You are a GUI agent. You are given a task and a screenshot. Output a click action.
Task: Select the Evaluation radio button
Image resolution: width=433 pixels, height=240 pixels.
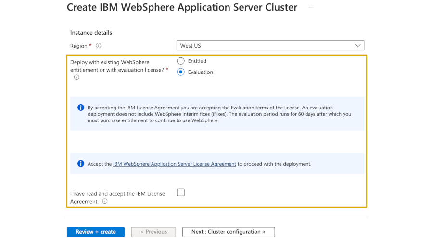pos(181,72)
